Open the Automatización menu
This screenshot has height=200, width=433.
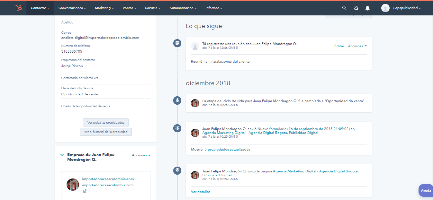tap(183, 8)
